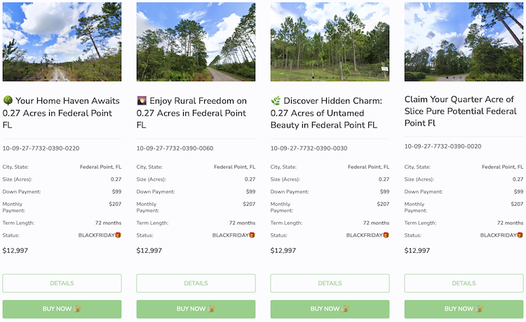Screen dimensions: 526x322
Task: Open Details for "Enjoy Rural Freedom" listing
Action: (x=196, y=283)
